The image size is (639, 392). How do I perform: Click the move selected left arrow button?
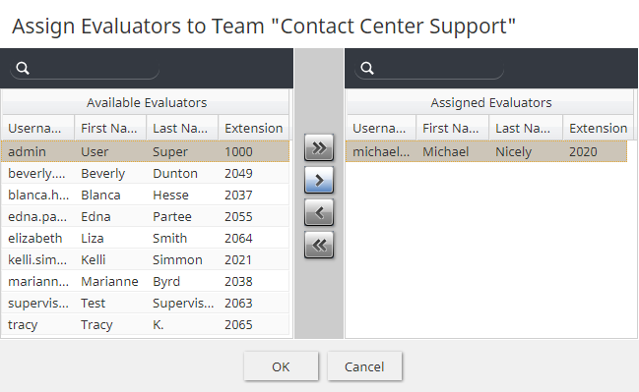click(319, 212)
